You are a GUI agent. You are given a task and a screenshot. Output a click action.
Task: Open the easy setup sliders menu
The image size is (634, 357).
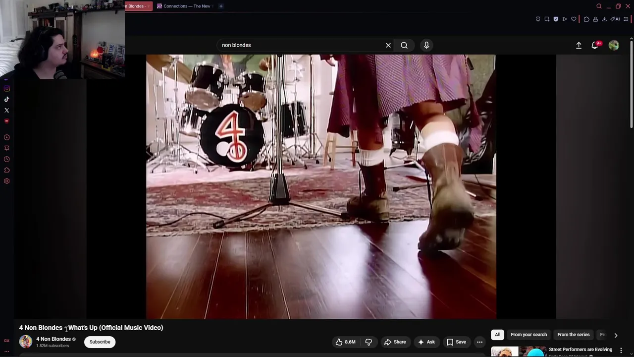click(x=626, y=19)
